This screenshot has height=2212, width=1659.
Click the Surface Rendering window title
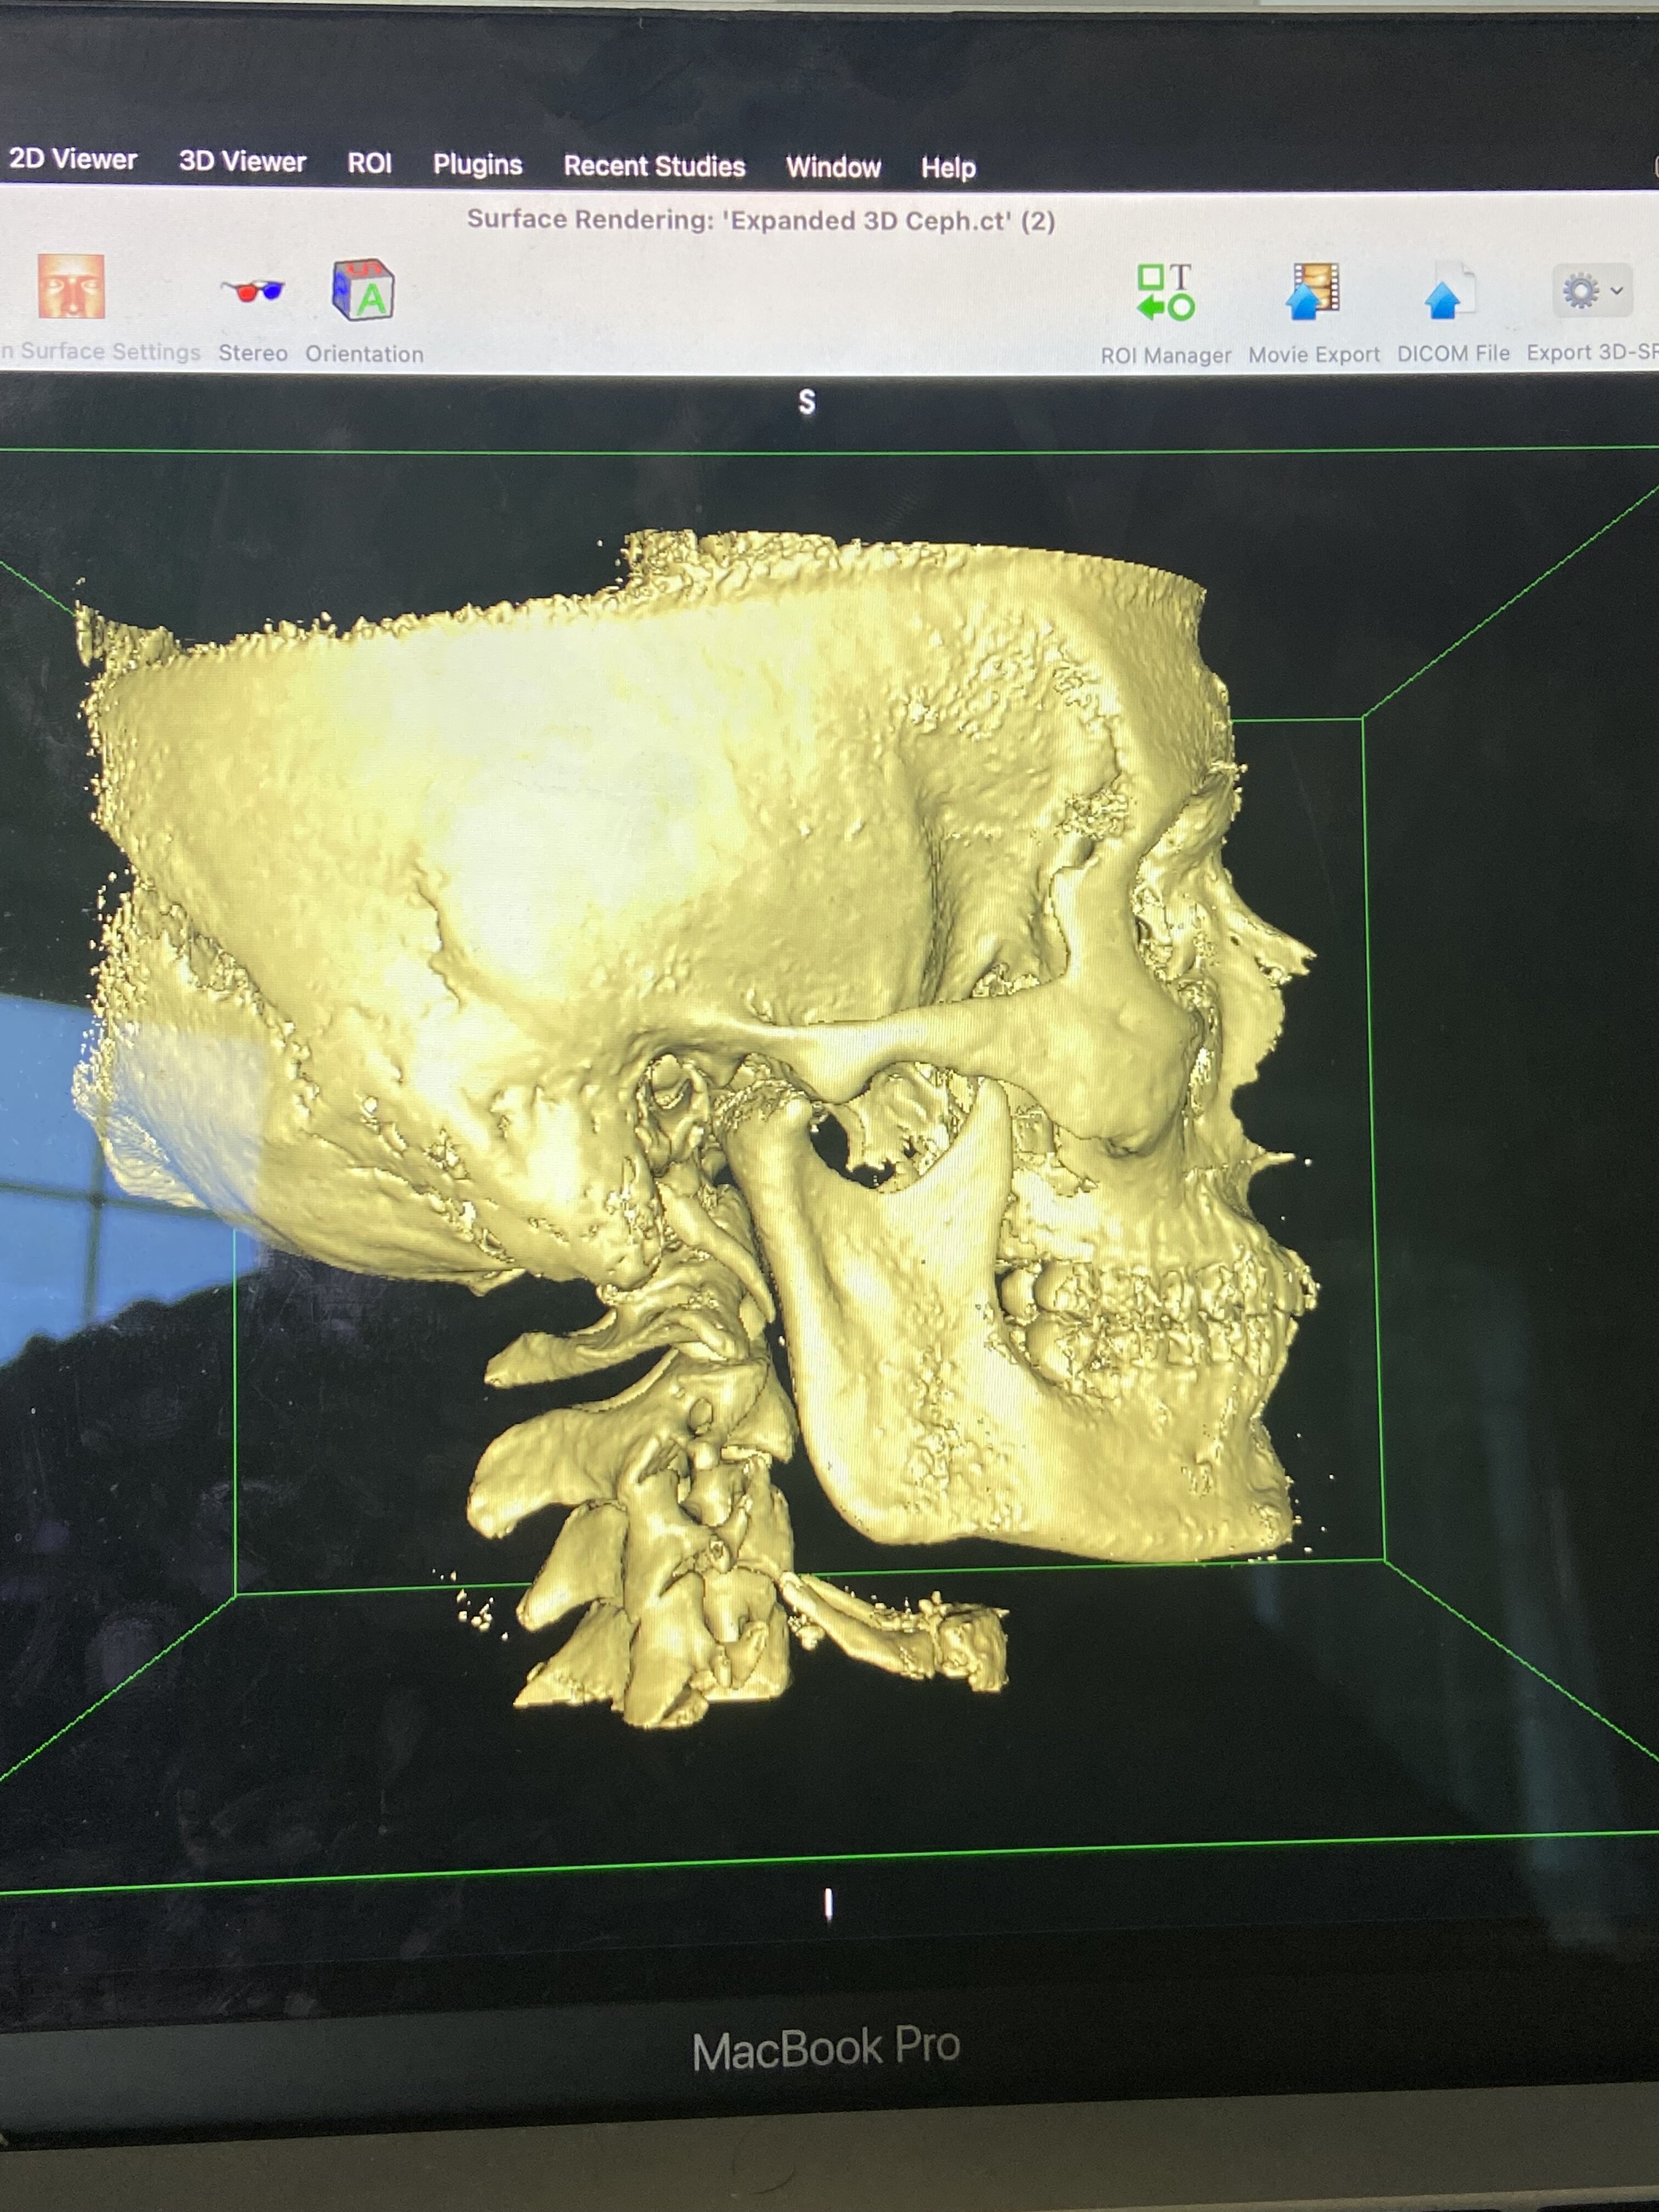coord(760,220)
